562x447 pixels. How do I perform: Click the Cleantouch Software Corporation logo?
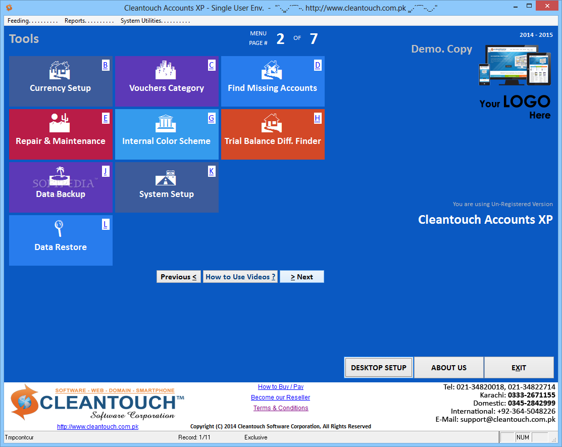(97, 402)
